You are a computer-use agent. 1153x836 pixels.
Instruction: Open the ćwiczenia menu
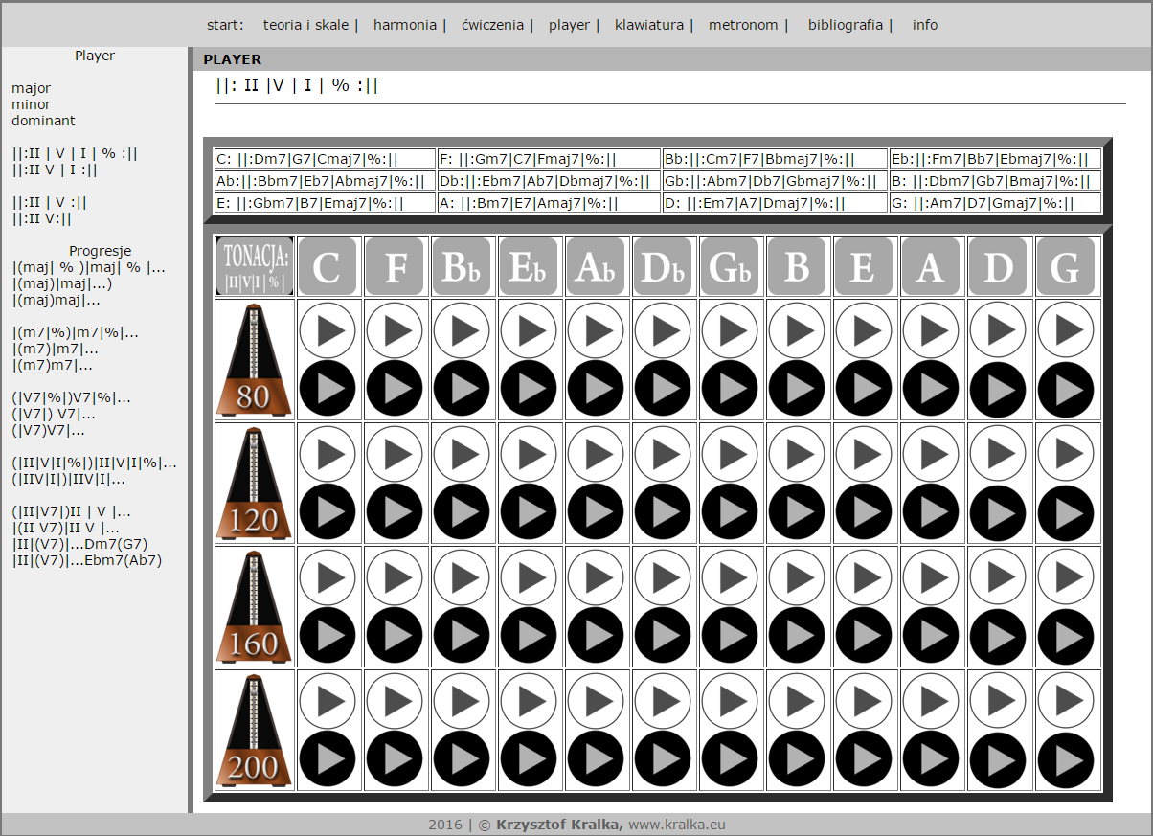493,25
